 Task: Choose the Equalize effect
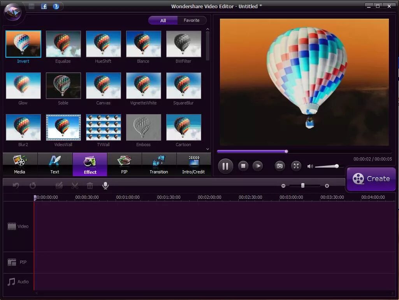click(x=63, y=44)
